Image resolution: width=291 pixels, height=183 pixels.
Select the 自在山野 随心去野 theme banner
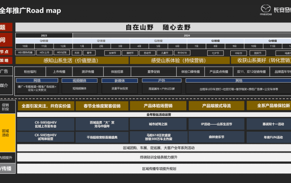(x=153, y=27)
